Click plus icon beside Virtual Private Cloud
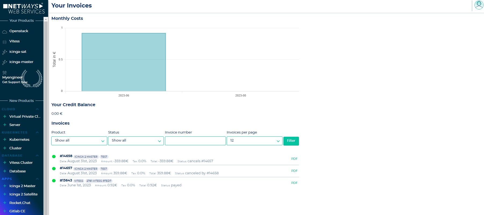This screenshot has width=484, height=215. [5, 116]
